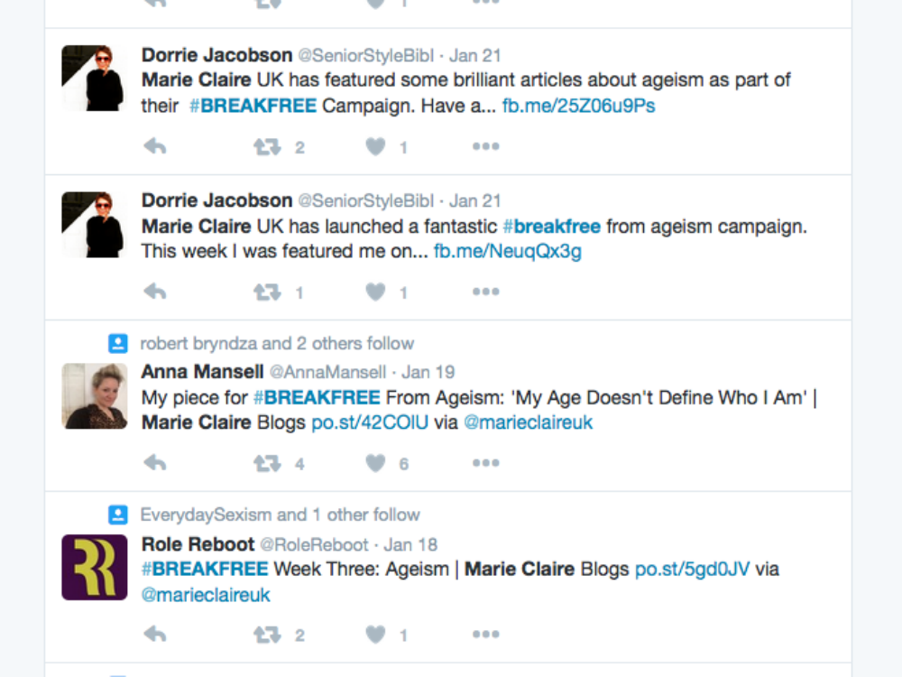902x677 pixels.
Task: Reply to Dorrie Jacobson's 'brilliant articles' tweet
Action: click(155, 146)
